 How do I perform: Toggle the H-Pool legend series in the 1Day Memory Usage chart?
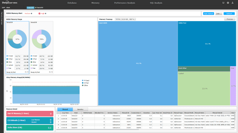click(85, 83)
